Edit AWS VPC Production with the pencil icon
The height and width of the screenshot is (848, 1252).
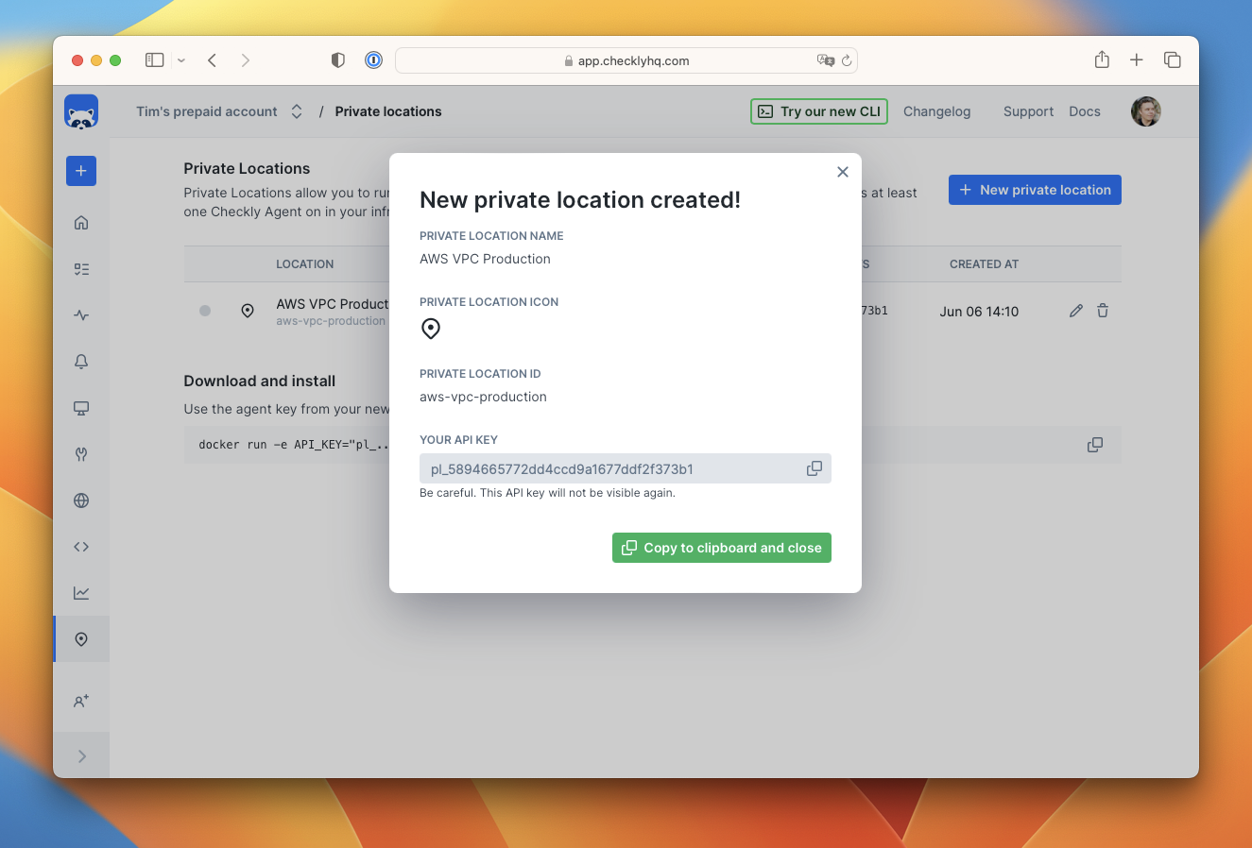click(1075, 310)
